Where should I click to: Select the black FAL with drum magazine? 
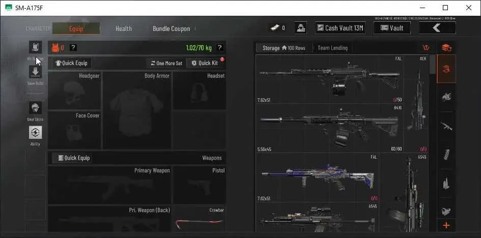(329, 79)
